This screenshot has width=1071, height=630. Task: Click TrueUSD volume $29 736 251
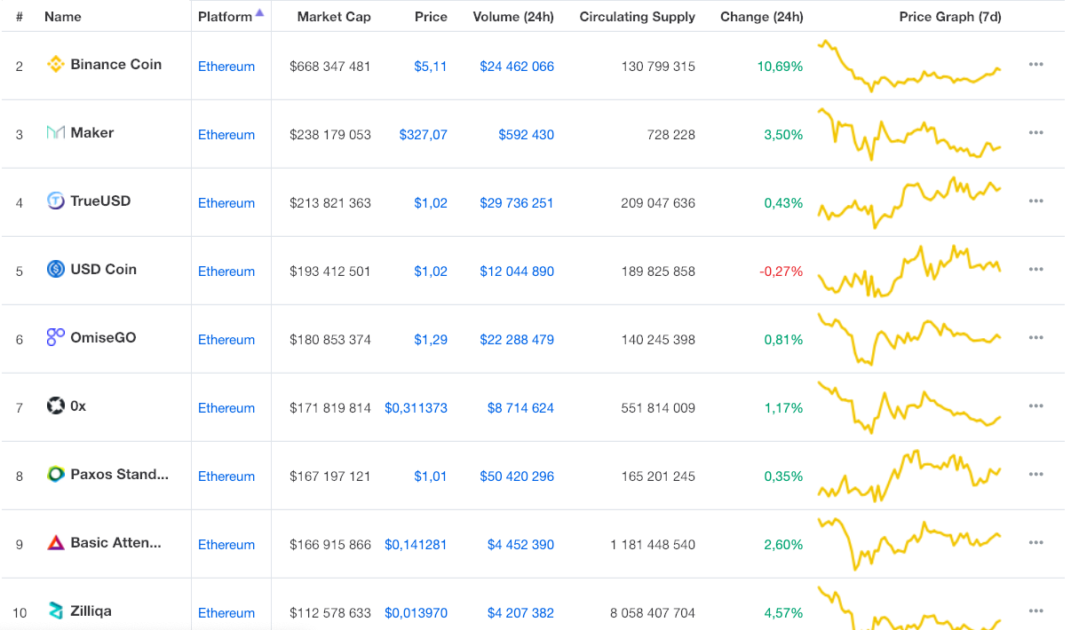coord(517,203)
